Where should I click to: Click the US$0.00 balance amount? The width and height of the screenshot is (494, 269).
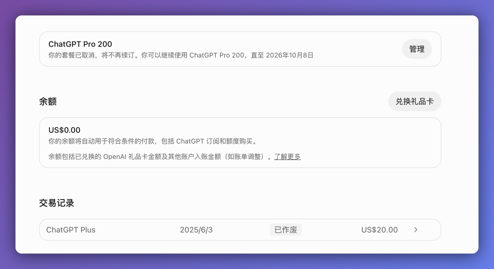point(64,130)
